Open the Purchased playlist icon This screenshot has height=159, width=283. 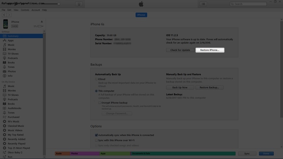(5, 117)
